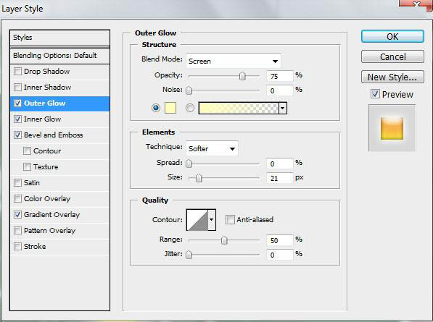Open the Technique Softer dropdown

212,148
